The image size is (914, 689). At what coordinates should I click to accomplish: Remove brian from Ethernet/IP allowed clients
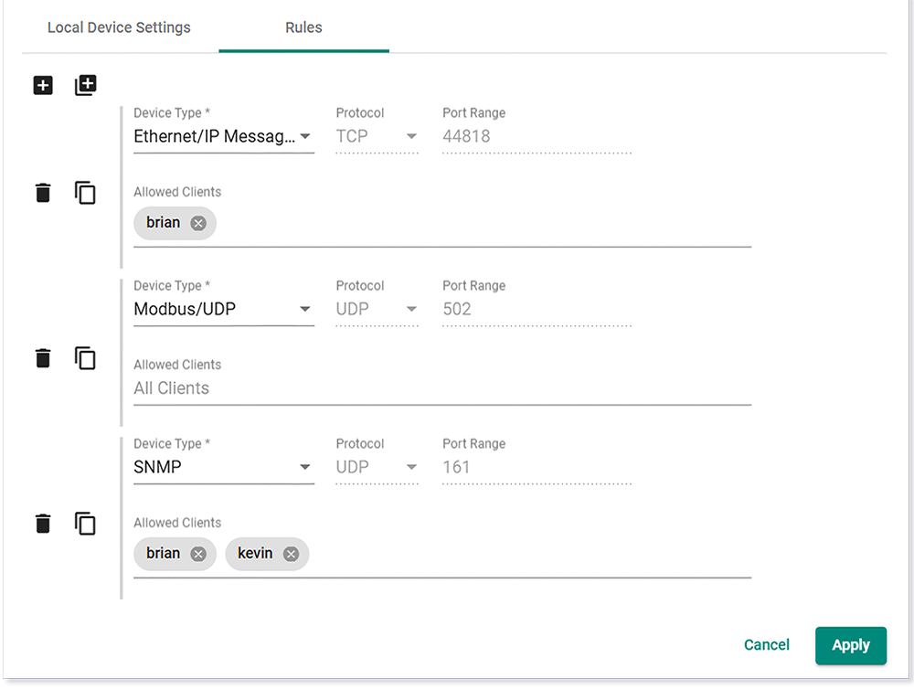click(x=198, y=223)
